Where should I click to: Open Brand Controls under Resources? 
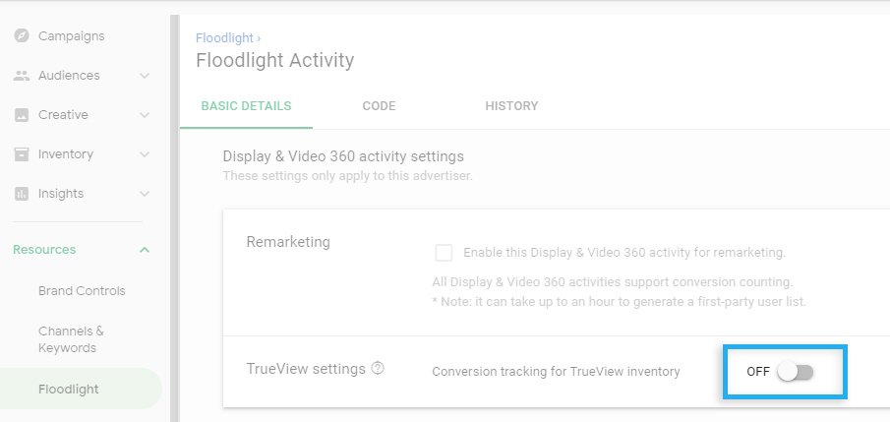point(82,291)
